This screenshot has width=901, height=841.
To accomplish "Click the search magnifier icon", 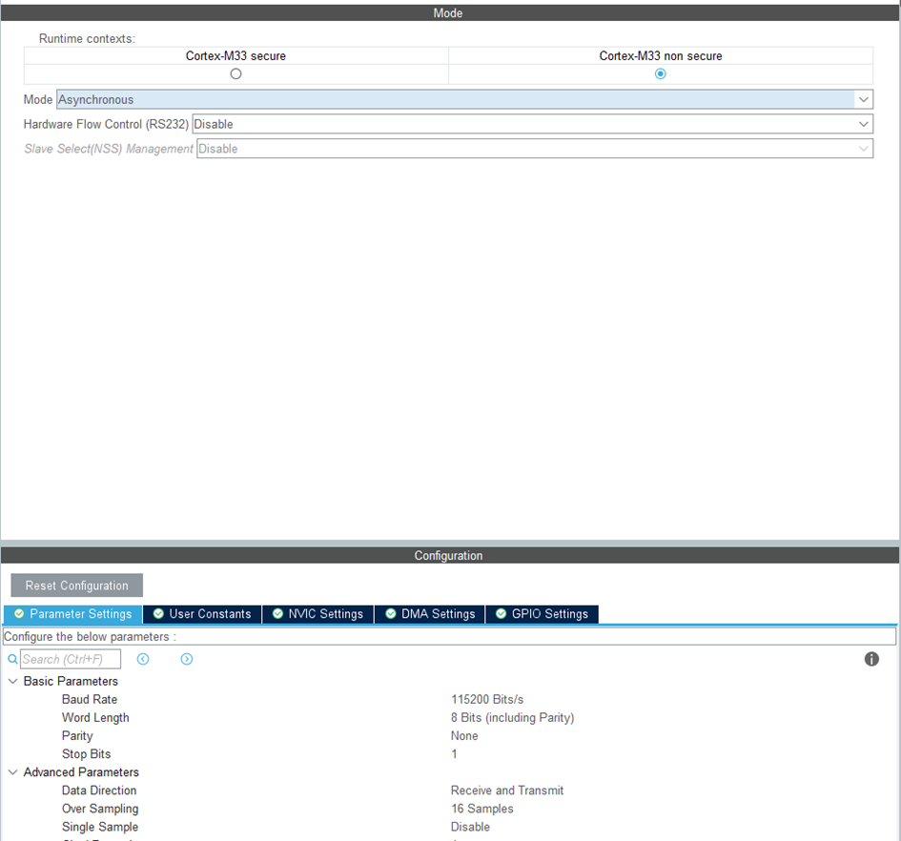I will [x=11, y=659].
